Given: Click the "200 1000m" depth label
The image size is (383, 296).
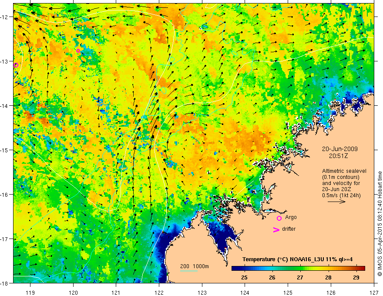Looking at the screenshot, I should (x=195, y=266).
